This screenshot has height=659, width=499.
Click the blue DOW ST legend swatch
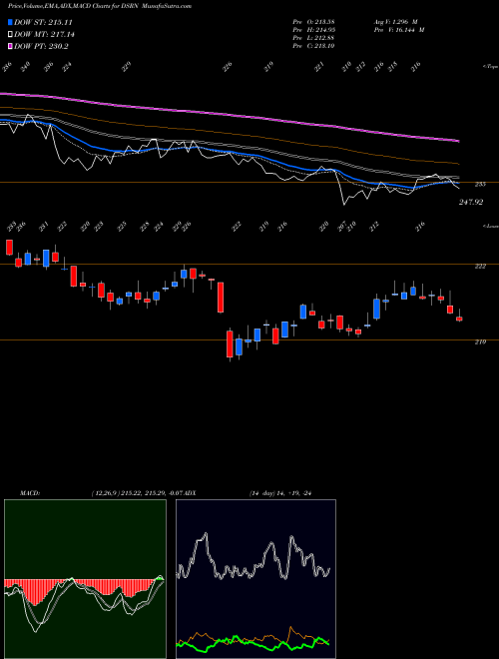(11, 22)
